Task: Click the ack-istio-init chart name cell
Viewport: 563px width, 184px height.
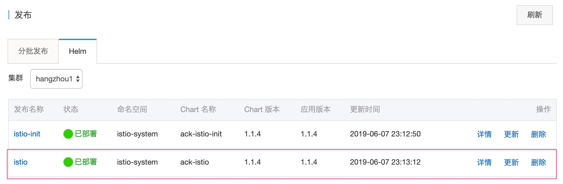Action: [201, 134]
